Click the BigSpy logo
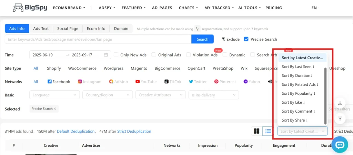 [30, 8]
